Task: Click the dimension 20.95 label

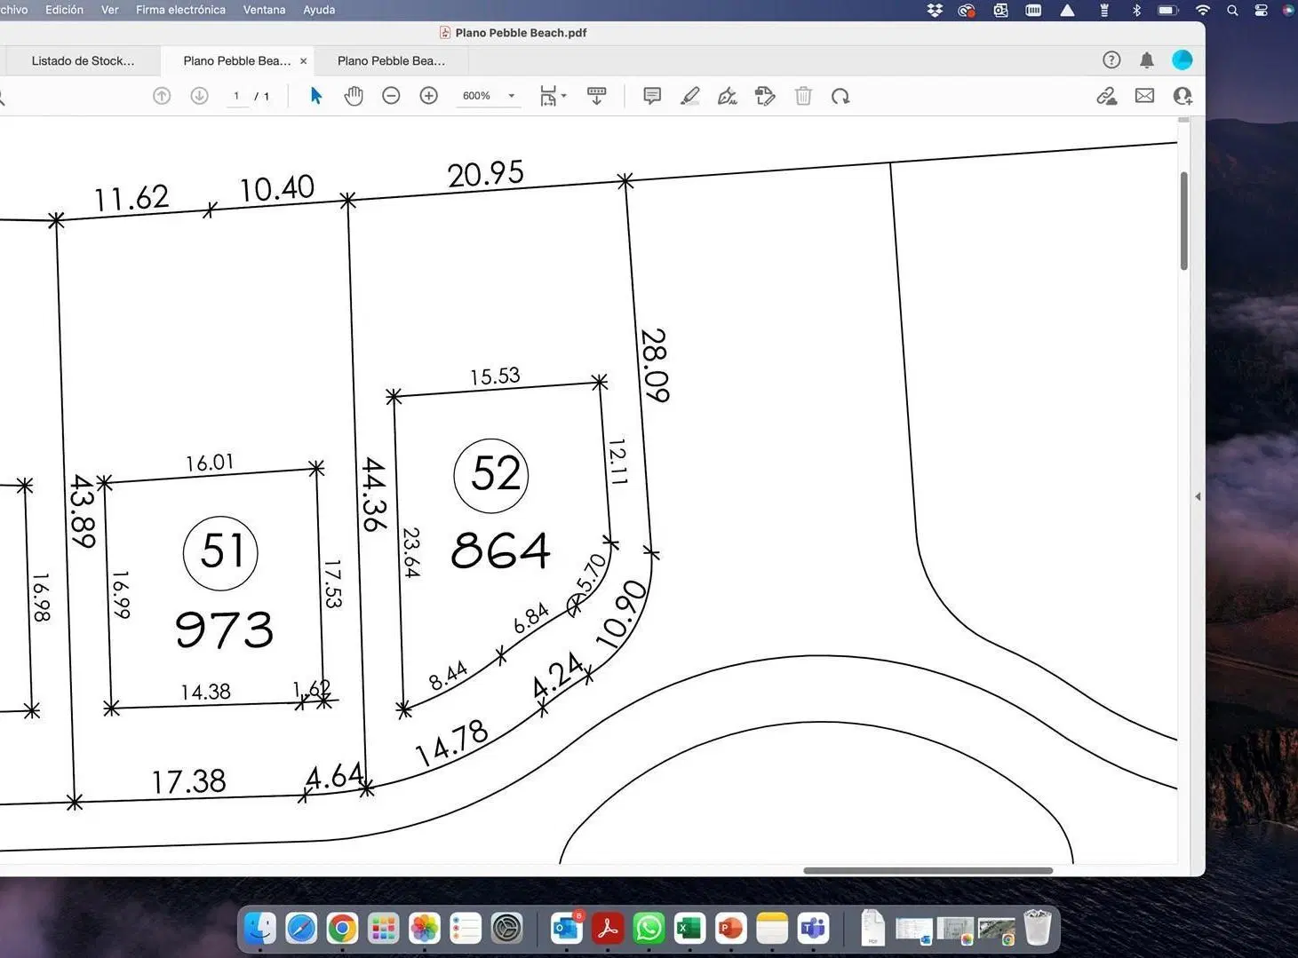Action: click(x=486, y=174)
